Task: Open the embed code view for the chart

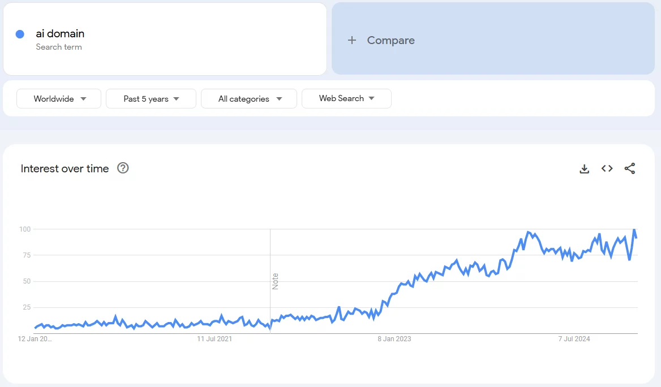Action: 607,168
